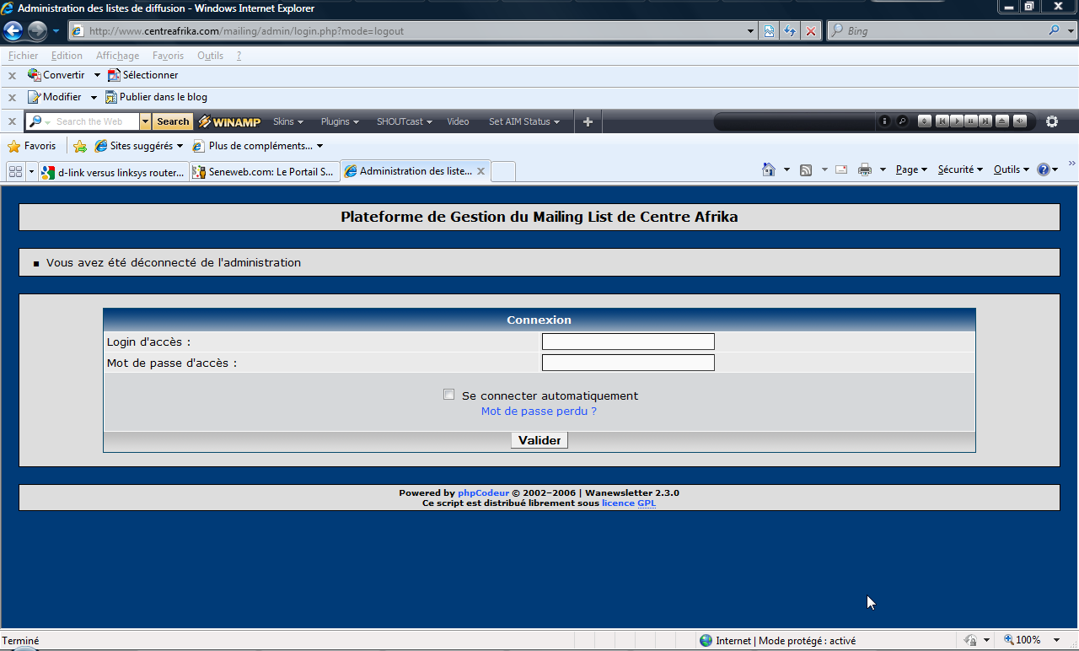Enable 'Se connecter automatiquement' checkbox
The height and width of the screenshot is (651, 1079).
(449, 395)
